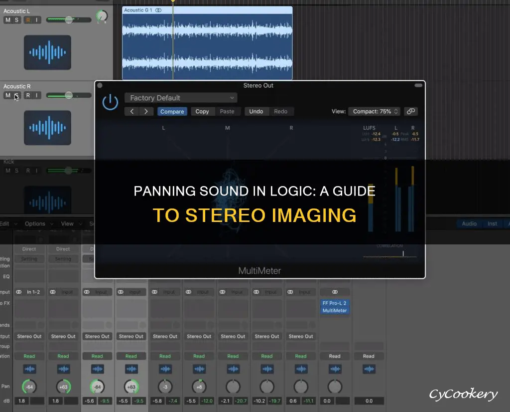Open In 1-2 input selector
510x412 pixels.
click(x=33, y=292)
